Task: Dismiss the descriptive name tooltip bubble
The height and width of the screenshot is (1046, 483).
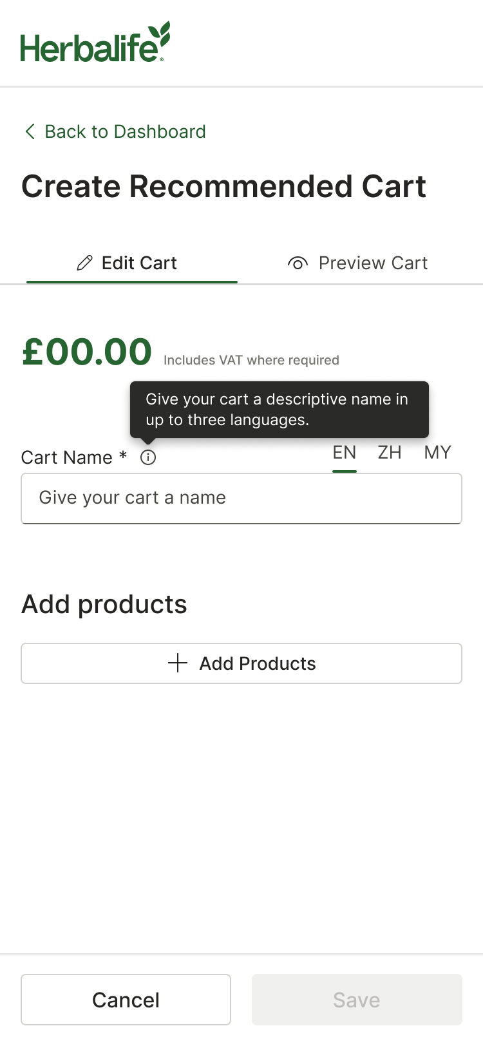Action: (279, 410)
